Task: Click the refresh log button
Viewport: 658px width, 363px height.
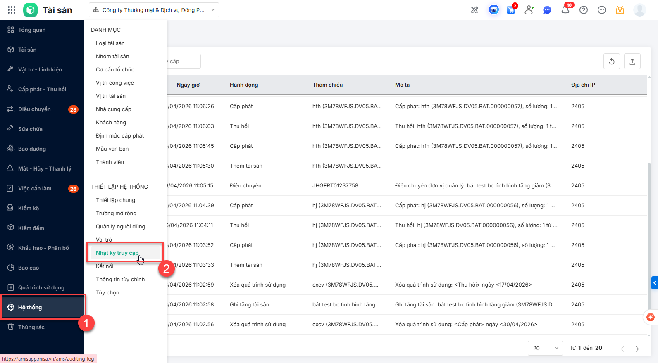Action: pyautogui.click(x=612, y=62)
